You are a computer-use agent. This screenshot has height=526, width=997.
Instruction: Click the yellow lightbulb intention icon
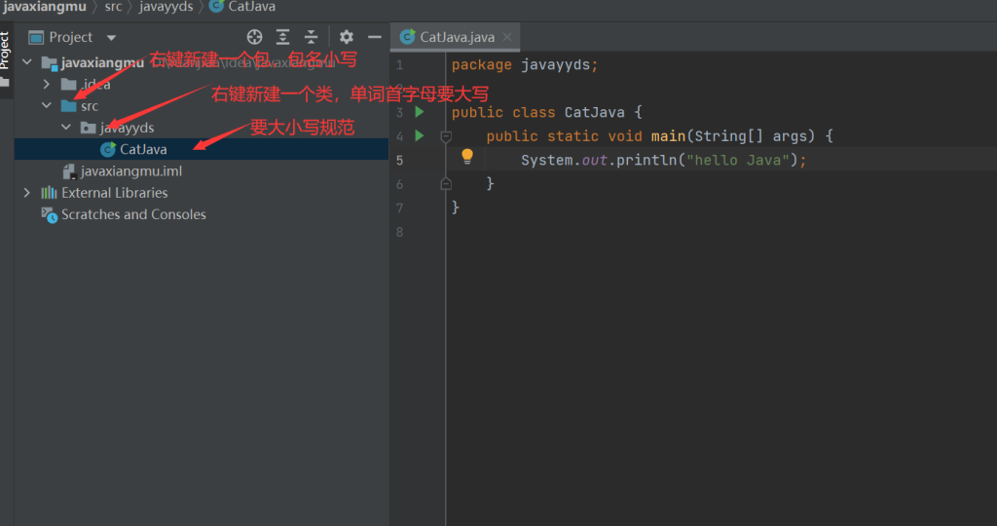click(x=466, y=157)
